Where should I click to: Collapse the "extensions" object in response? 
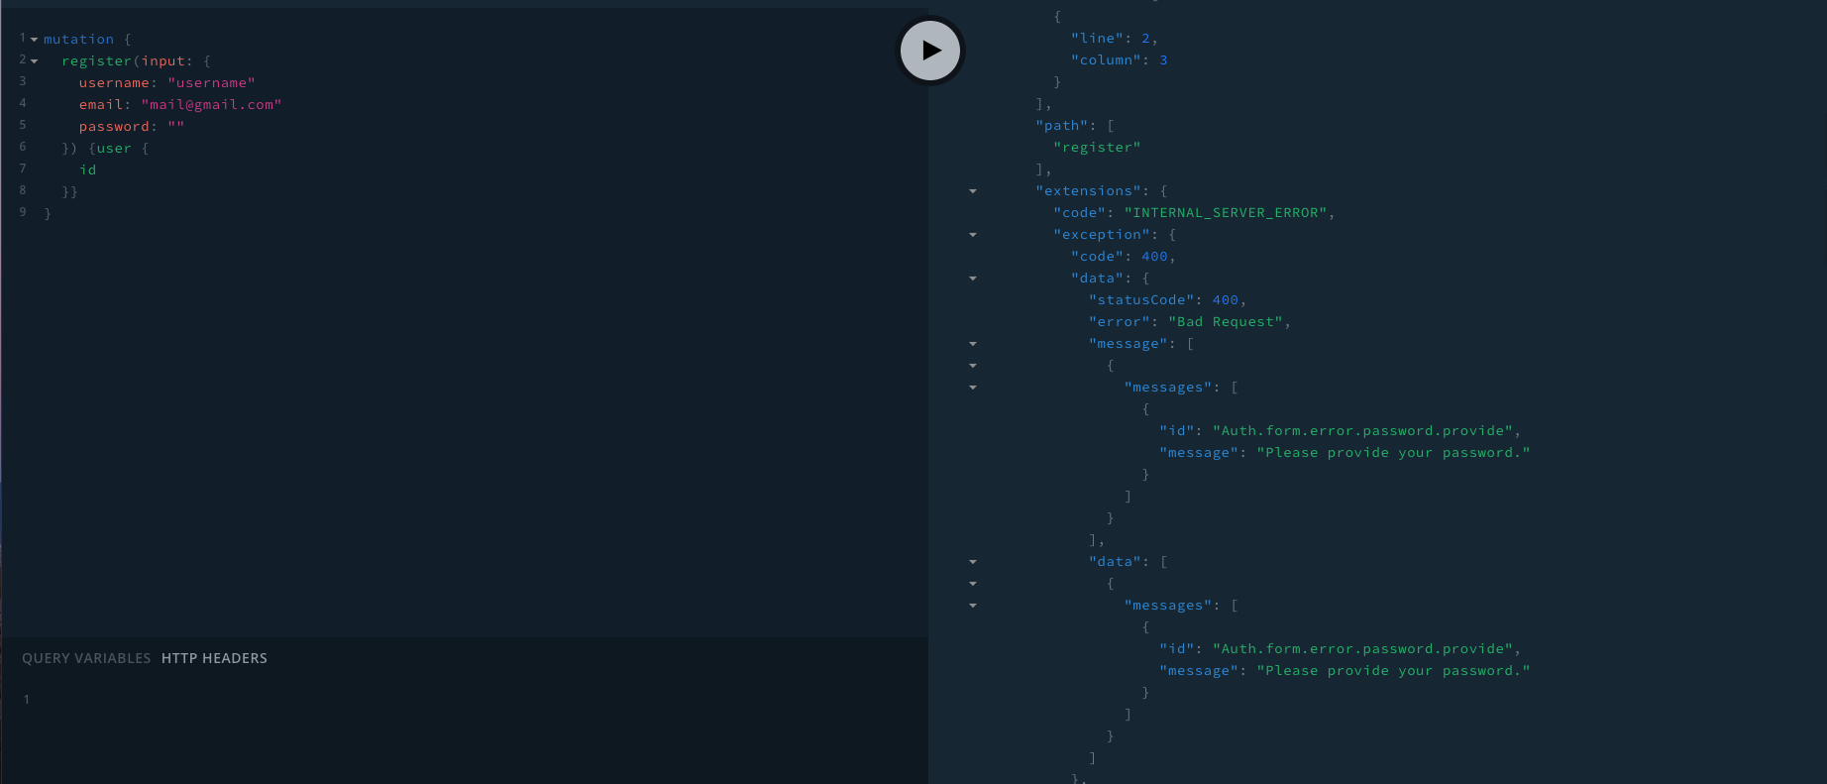(x=973, y=191)
